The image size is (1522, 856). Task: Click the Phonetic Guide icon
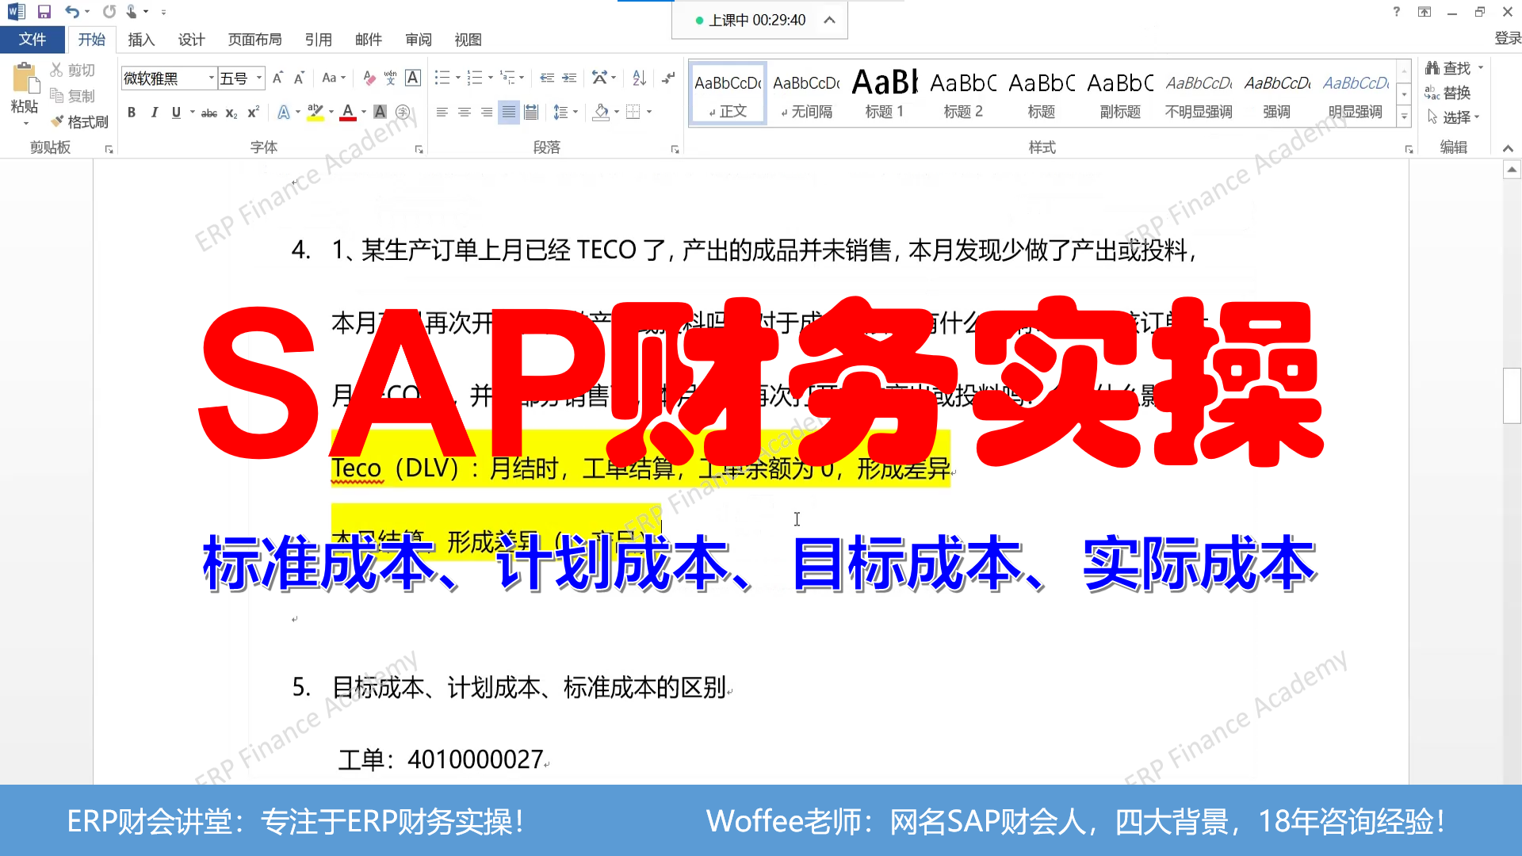pos(389,78)
